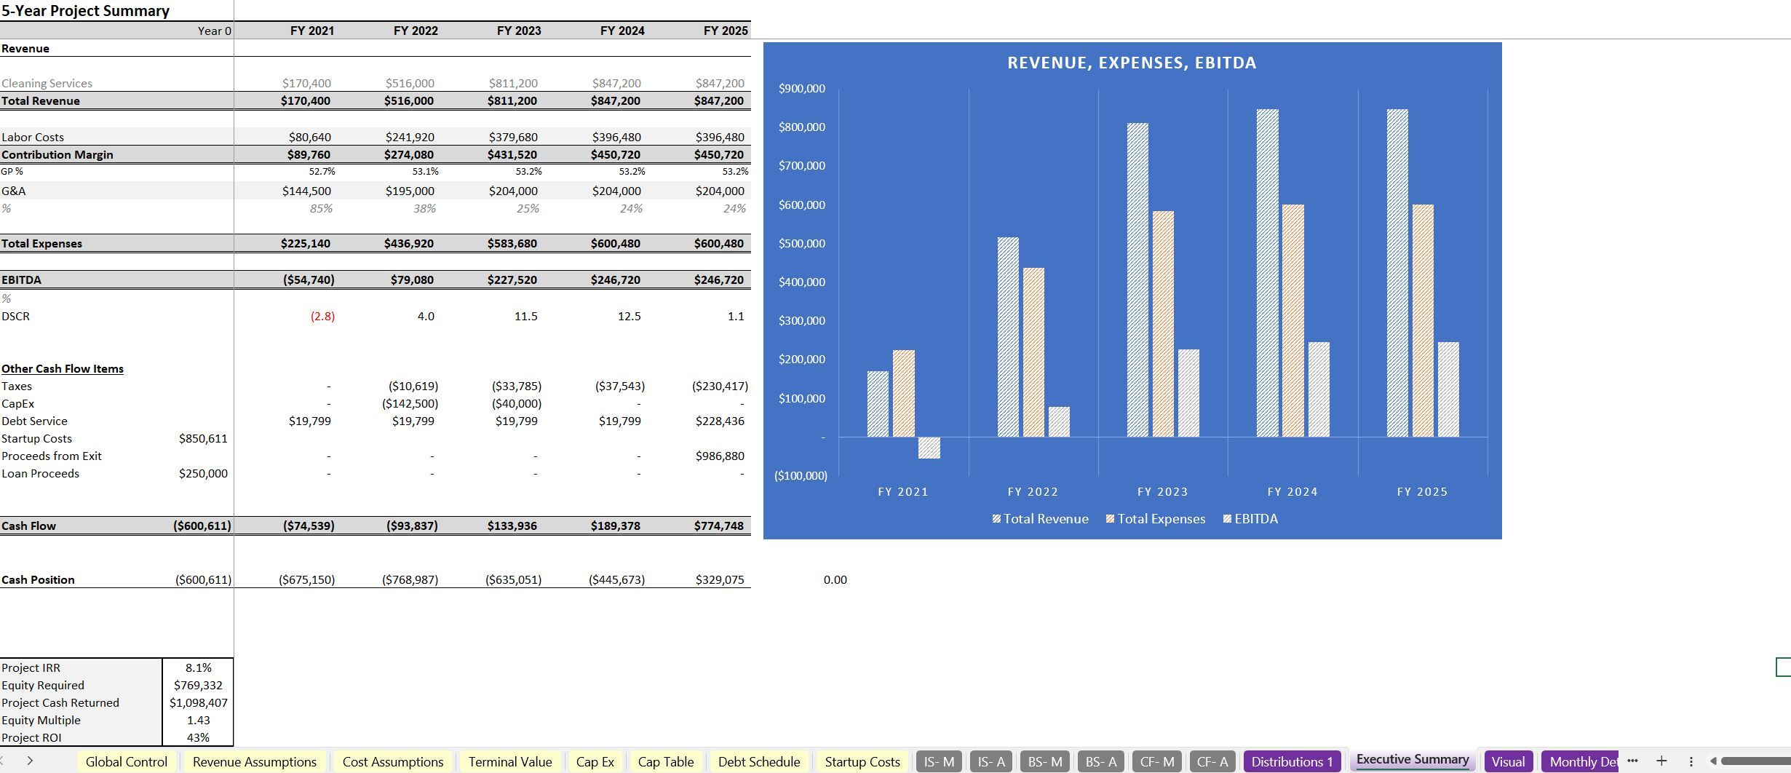The height and width of the screenshot is (773, 1791).
Task: Switch to the Cap Table sheet
Action: [664, 761]
